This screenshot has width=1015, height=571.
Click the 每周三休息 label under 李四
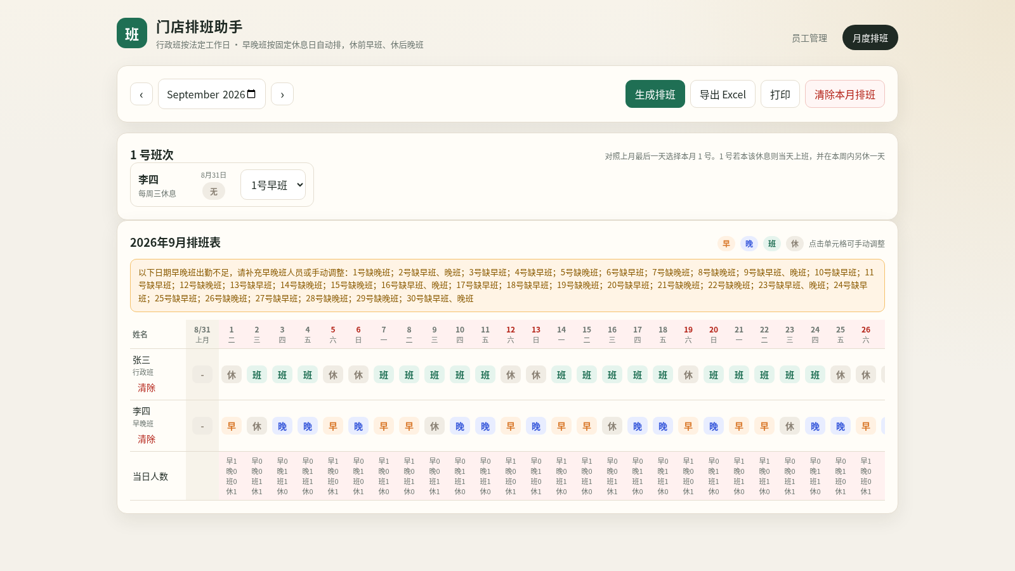tap(157, 194)
